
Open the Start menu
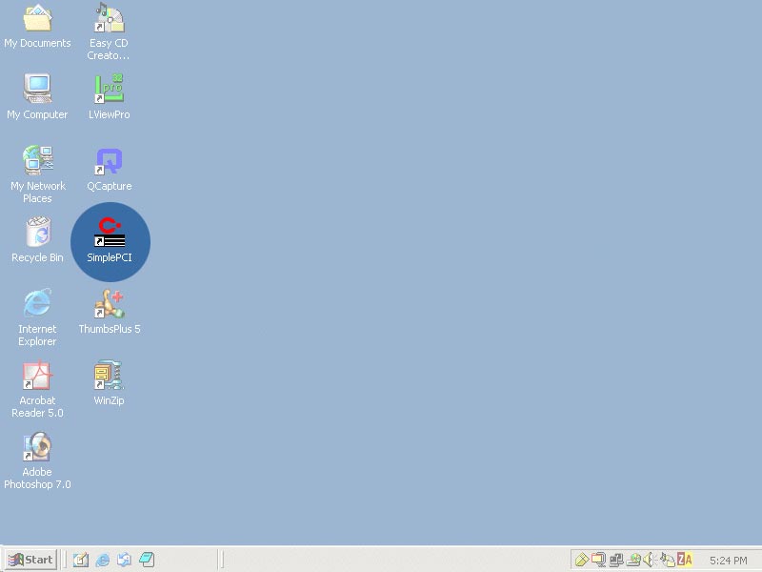pos(30,560)
